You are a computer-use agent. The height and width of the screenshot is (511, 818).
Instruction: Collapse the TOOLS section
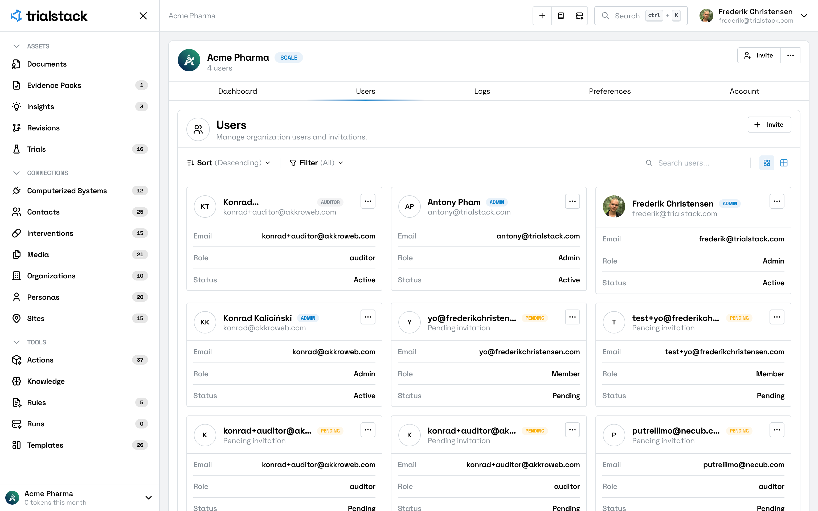pyautogui.click(x=16, y=342)
